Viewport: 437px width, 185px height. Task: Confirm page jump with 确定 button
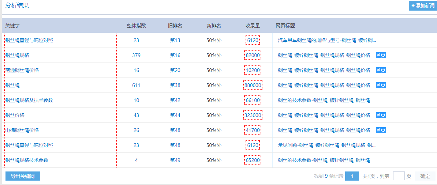[x=425, y=176]
